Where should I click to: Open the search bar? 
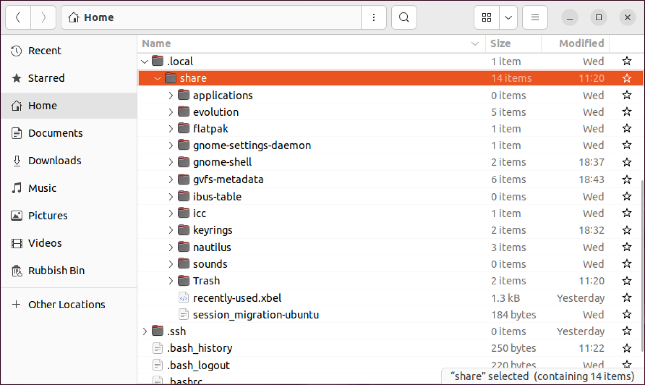click(x=404, y=17)
